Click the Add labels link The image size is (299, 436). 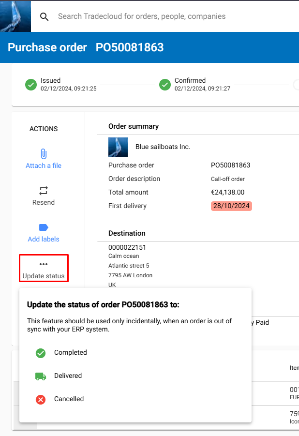coord(44,239)
